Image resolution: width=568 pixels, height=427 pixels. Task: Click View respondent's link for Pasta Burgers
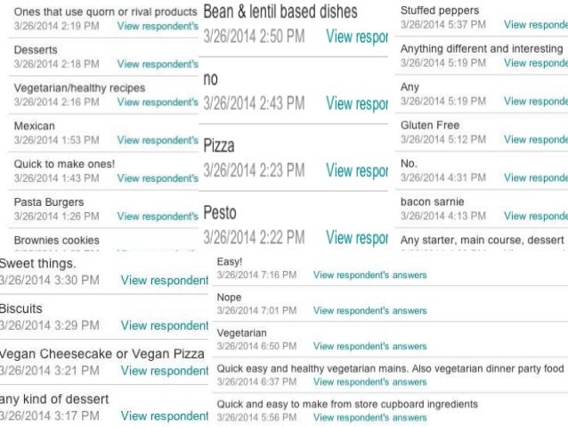pos(157,217)
